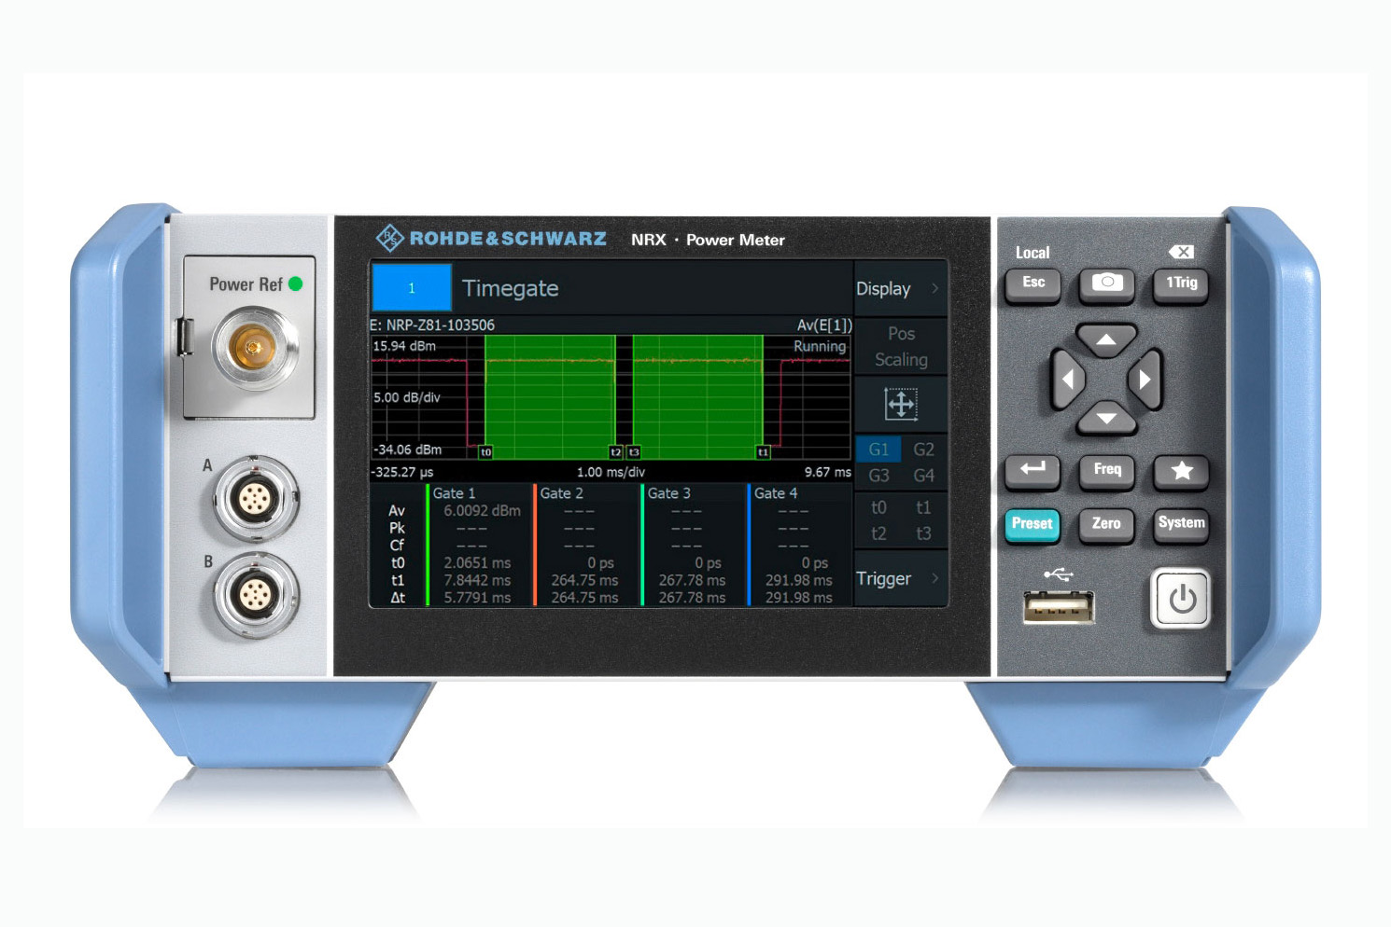
Task: Select the channel 1 blue tab
Action: [x=412, y=288]
